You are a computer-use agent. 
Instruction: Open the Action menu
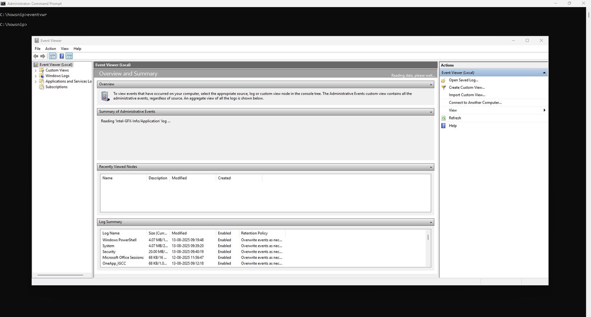coord(51,49)
